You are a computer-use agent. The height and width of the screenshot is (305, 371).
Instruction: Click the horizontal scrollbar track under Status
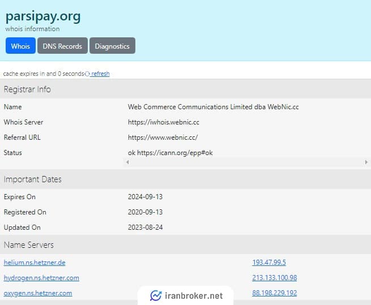(247, 162)
